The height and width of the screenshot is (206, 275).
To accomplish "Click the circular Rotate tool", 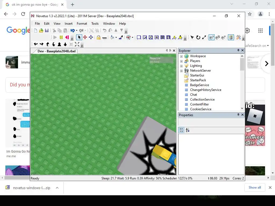I will 198,37.
